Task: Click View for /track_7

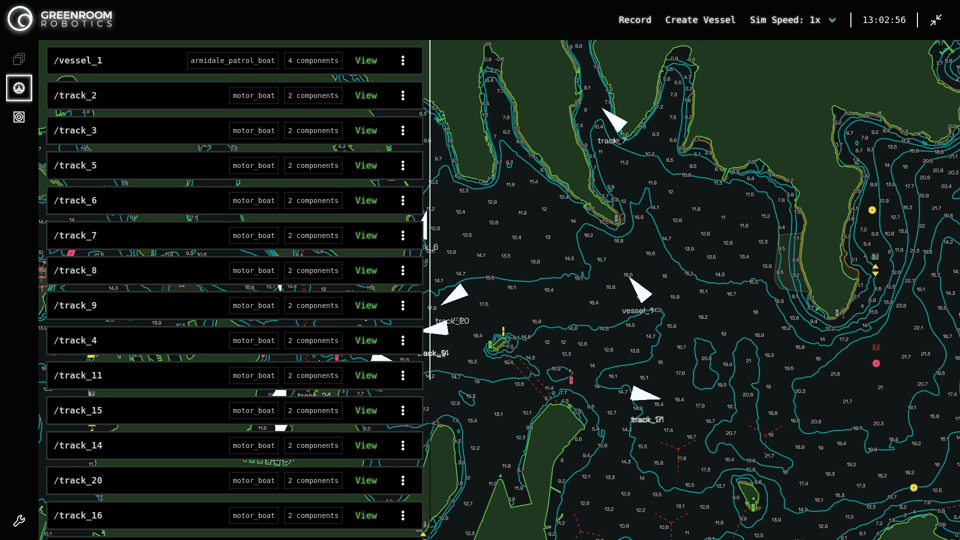Action: point(366,235)
